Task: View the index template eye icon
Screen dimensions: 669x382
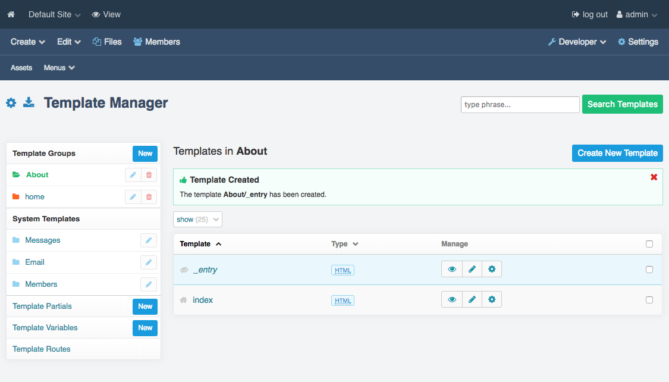Action: [452, 300]
